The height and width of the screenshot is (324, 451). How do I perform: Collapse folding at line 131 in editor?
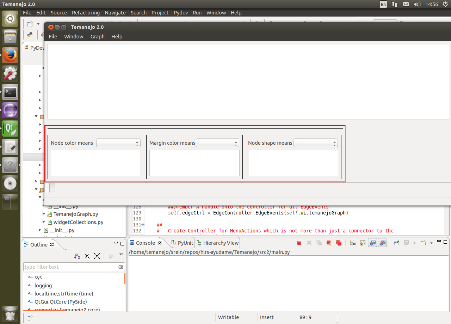(143, 225)
